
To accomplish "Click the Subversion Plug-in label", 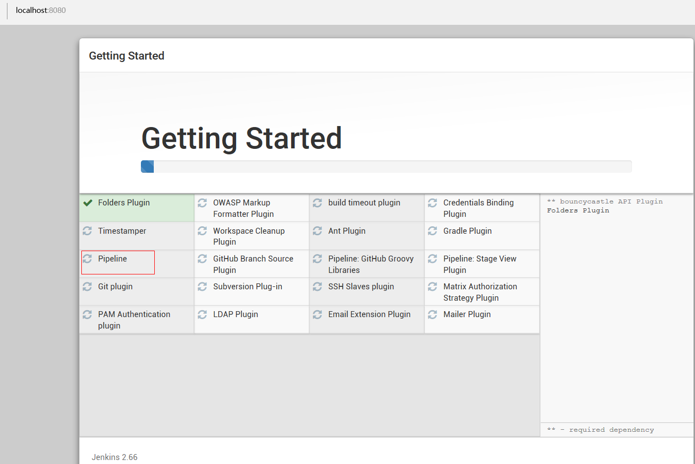I will [248, 286].
